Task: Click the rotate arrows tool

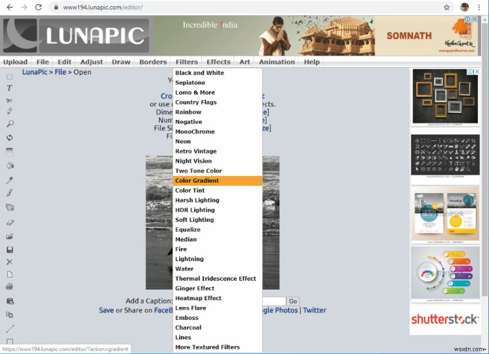Action: point(10,138)
